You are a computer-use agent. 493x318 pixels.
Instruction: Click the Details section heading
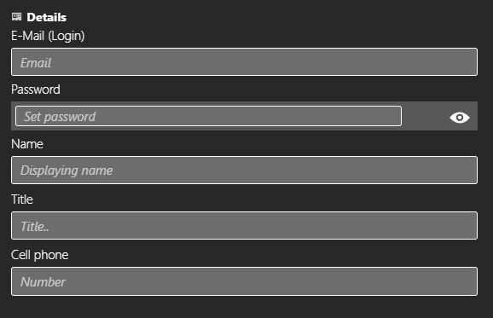[47, 17]
